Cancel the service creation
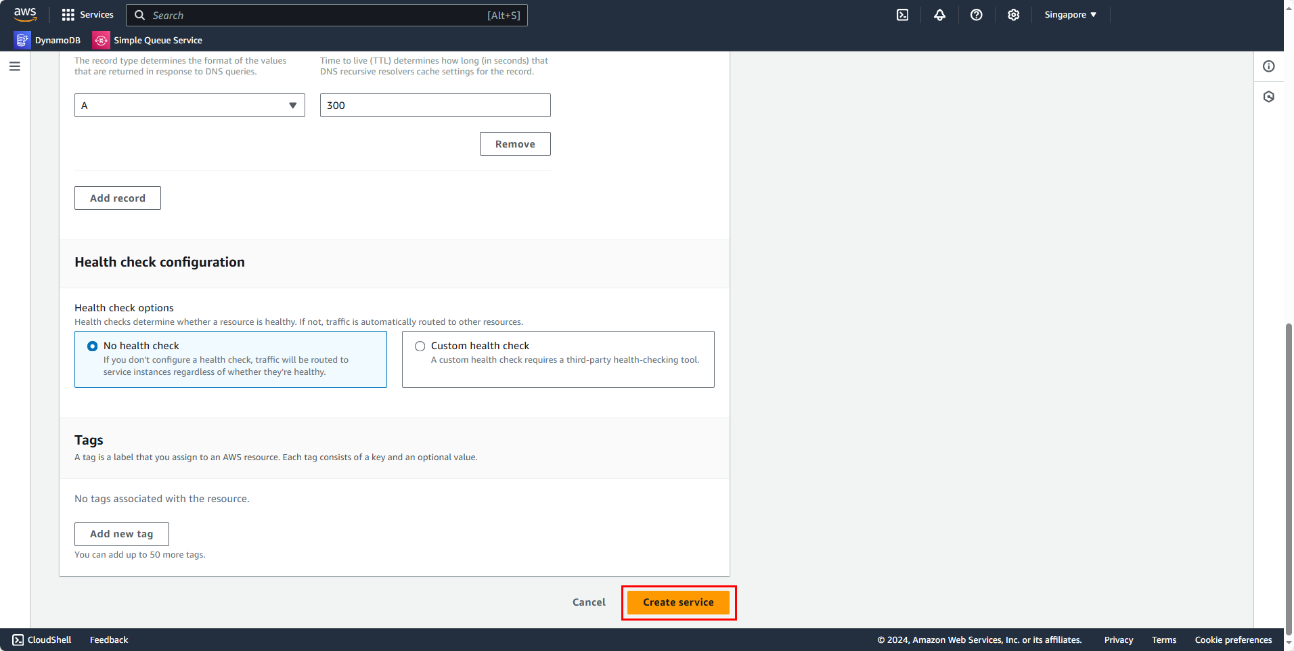This screenshot has width=1294, height=651. coord(589,602)
